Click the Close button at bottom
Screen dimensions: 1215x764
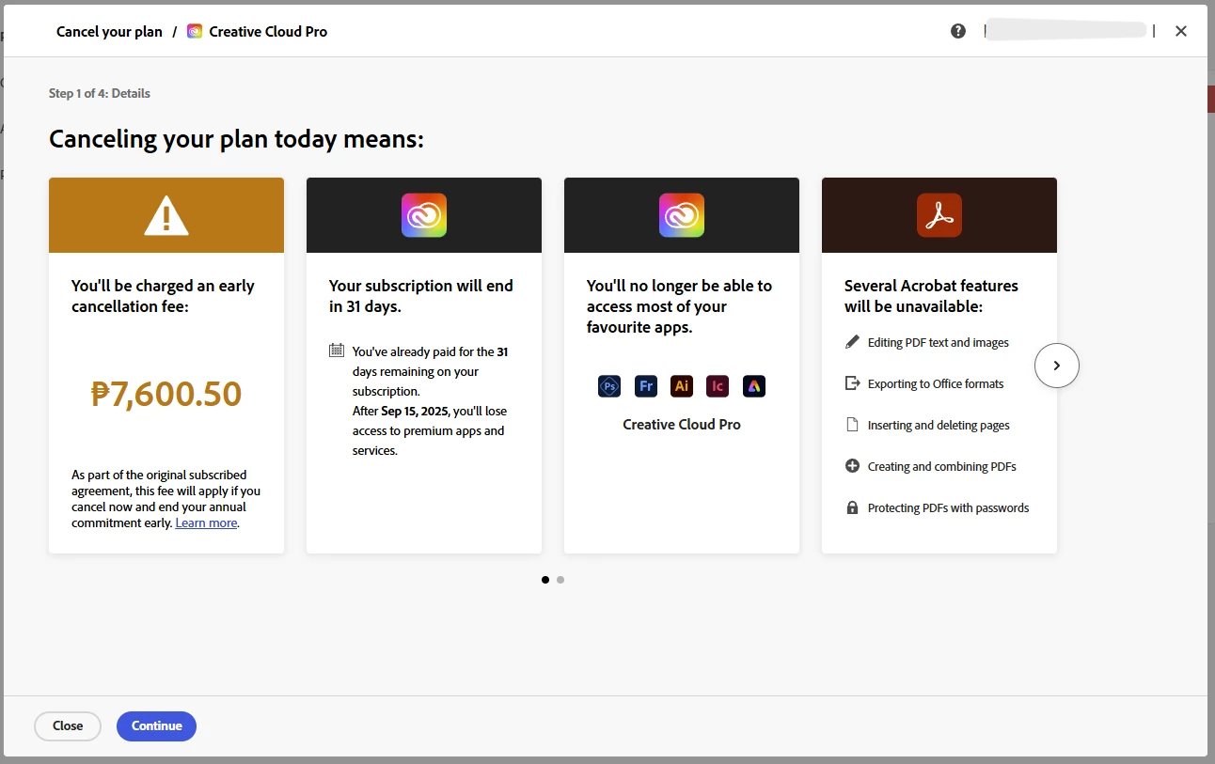(68, 726)
